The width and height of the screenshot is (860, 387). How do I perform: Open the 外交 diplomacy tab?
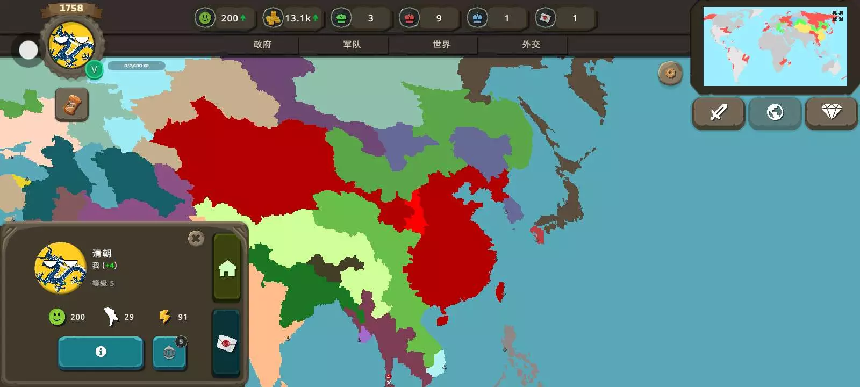coord(531,45)
